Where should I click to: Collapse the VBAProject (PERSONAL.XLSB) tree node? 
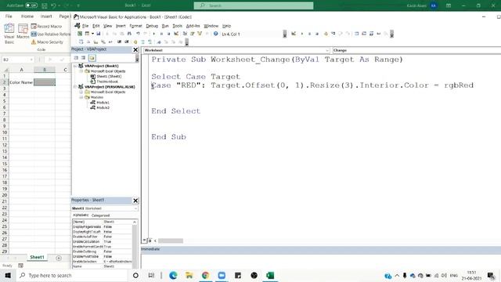(75, 87)
